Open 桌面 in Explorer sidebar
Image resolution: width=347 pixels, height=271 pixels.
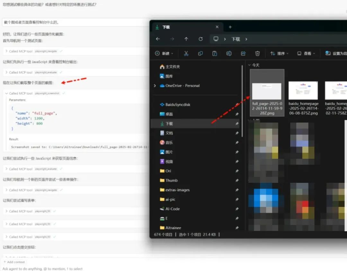(x=166, y=114)
